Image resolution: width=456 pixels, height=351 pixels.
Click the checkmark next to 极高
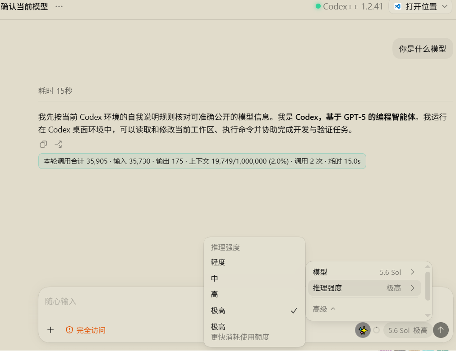[294, 310]
